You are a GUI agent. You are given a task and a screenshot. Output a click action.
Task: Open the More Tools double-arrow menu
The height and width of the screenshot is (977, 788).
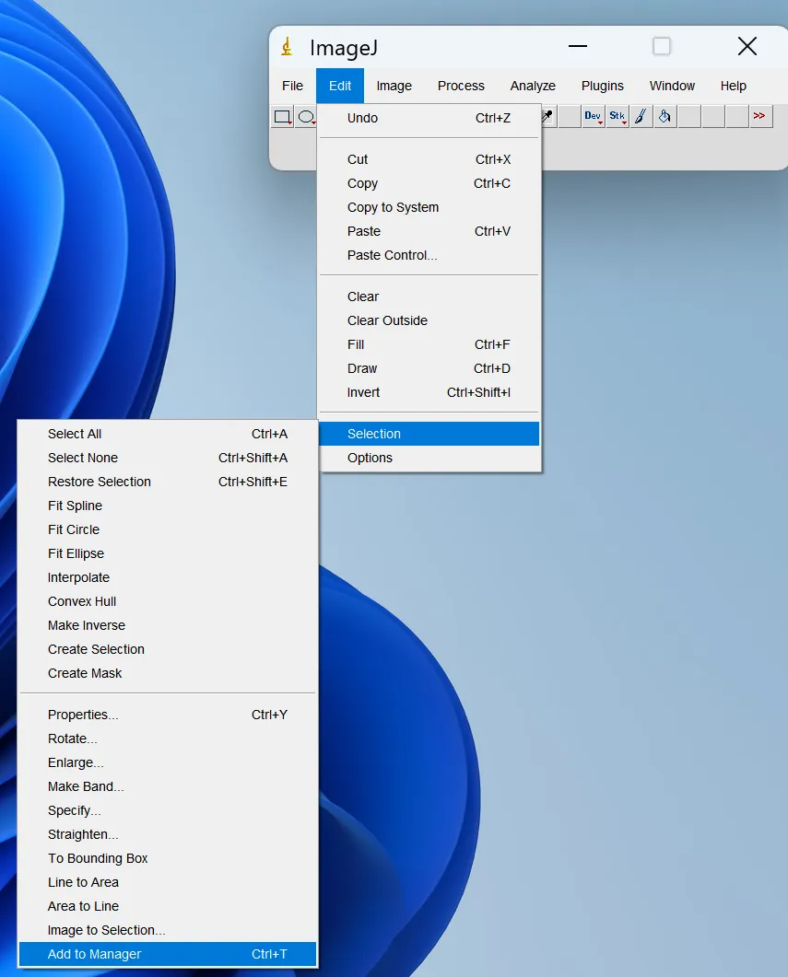[x=760, y=117]
